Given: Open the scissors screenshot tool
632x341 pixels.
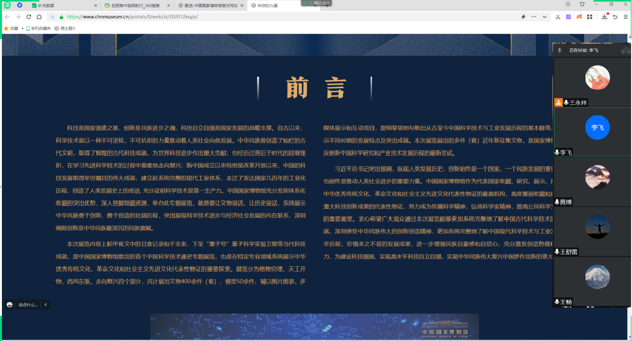Looking at the screenshot, I should (x=558, y=17).
